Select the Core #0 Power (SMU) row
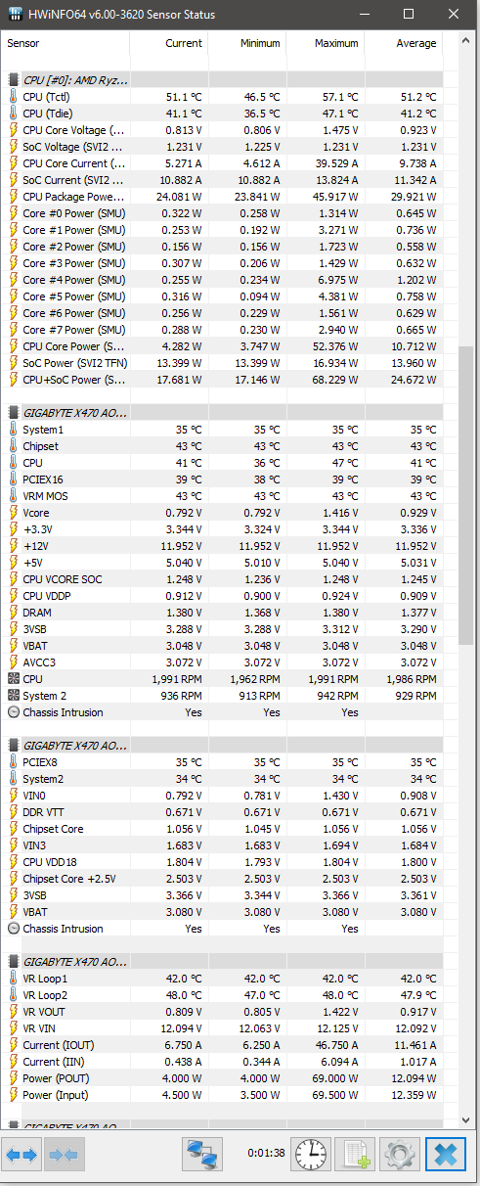The image size is (480, 1186). [222, 213]
